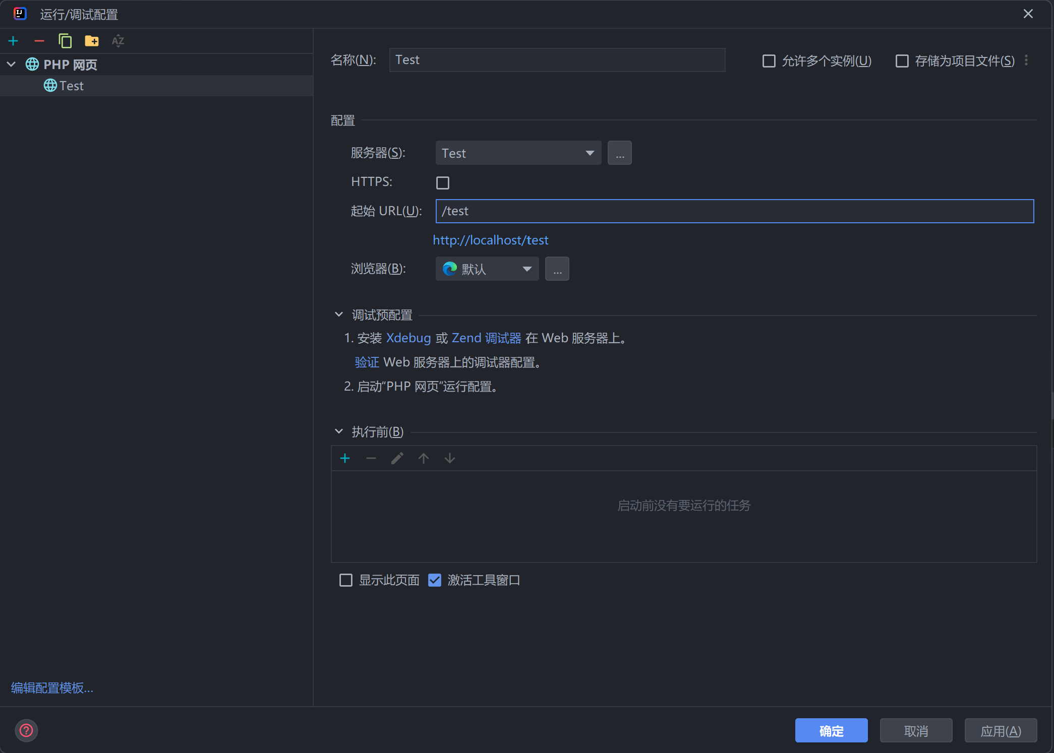Move the before-launch task down
Image resolution: width=1054 pixels, height=753 pixels.
pyautogui.click(x=449, y=458)
